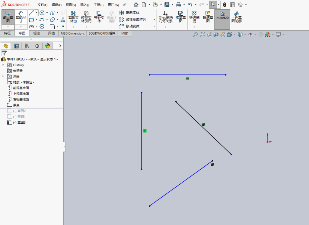Click the feature tree filter input field
Viewport: 309px width, 225px height.
(x=32, y=53)
